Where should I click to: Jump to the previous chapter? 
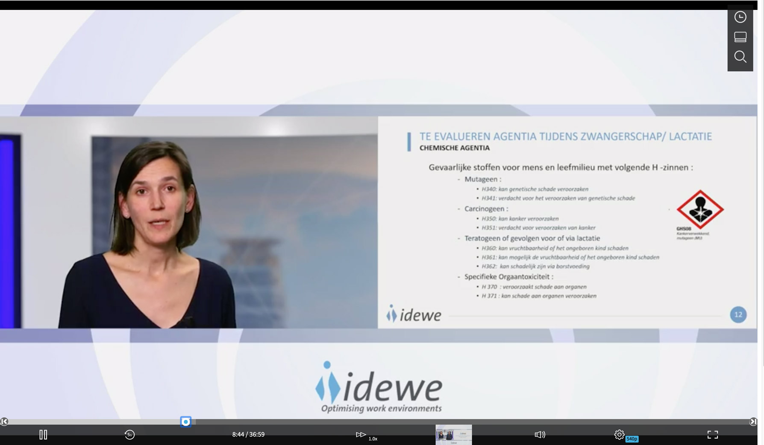point(4,422)
